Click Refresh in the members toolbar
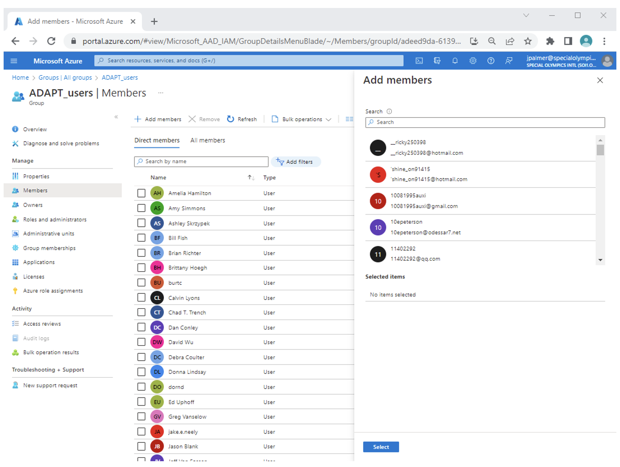620x467 pixels. coord(242,119)
